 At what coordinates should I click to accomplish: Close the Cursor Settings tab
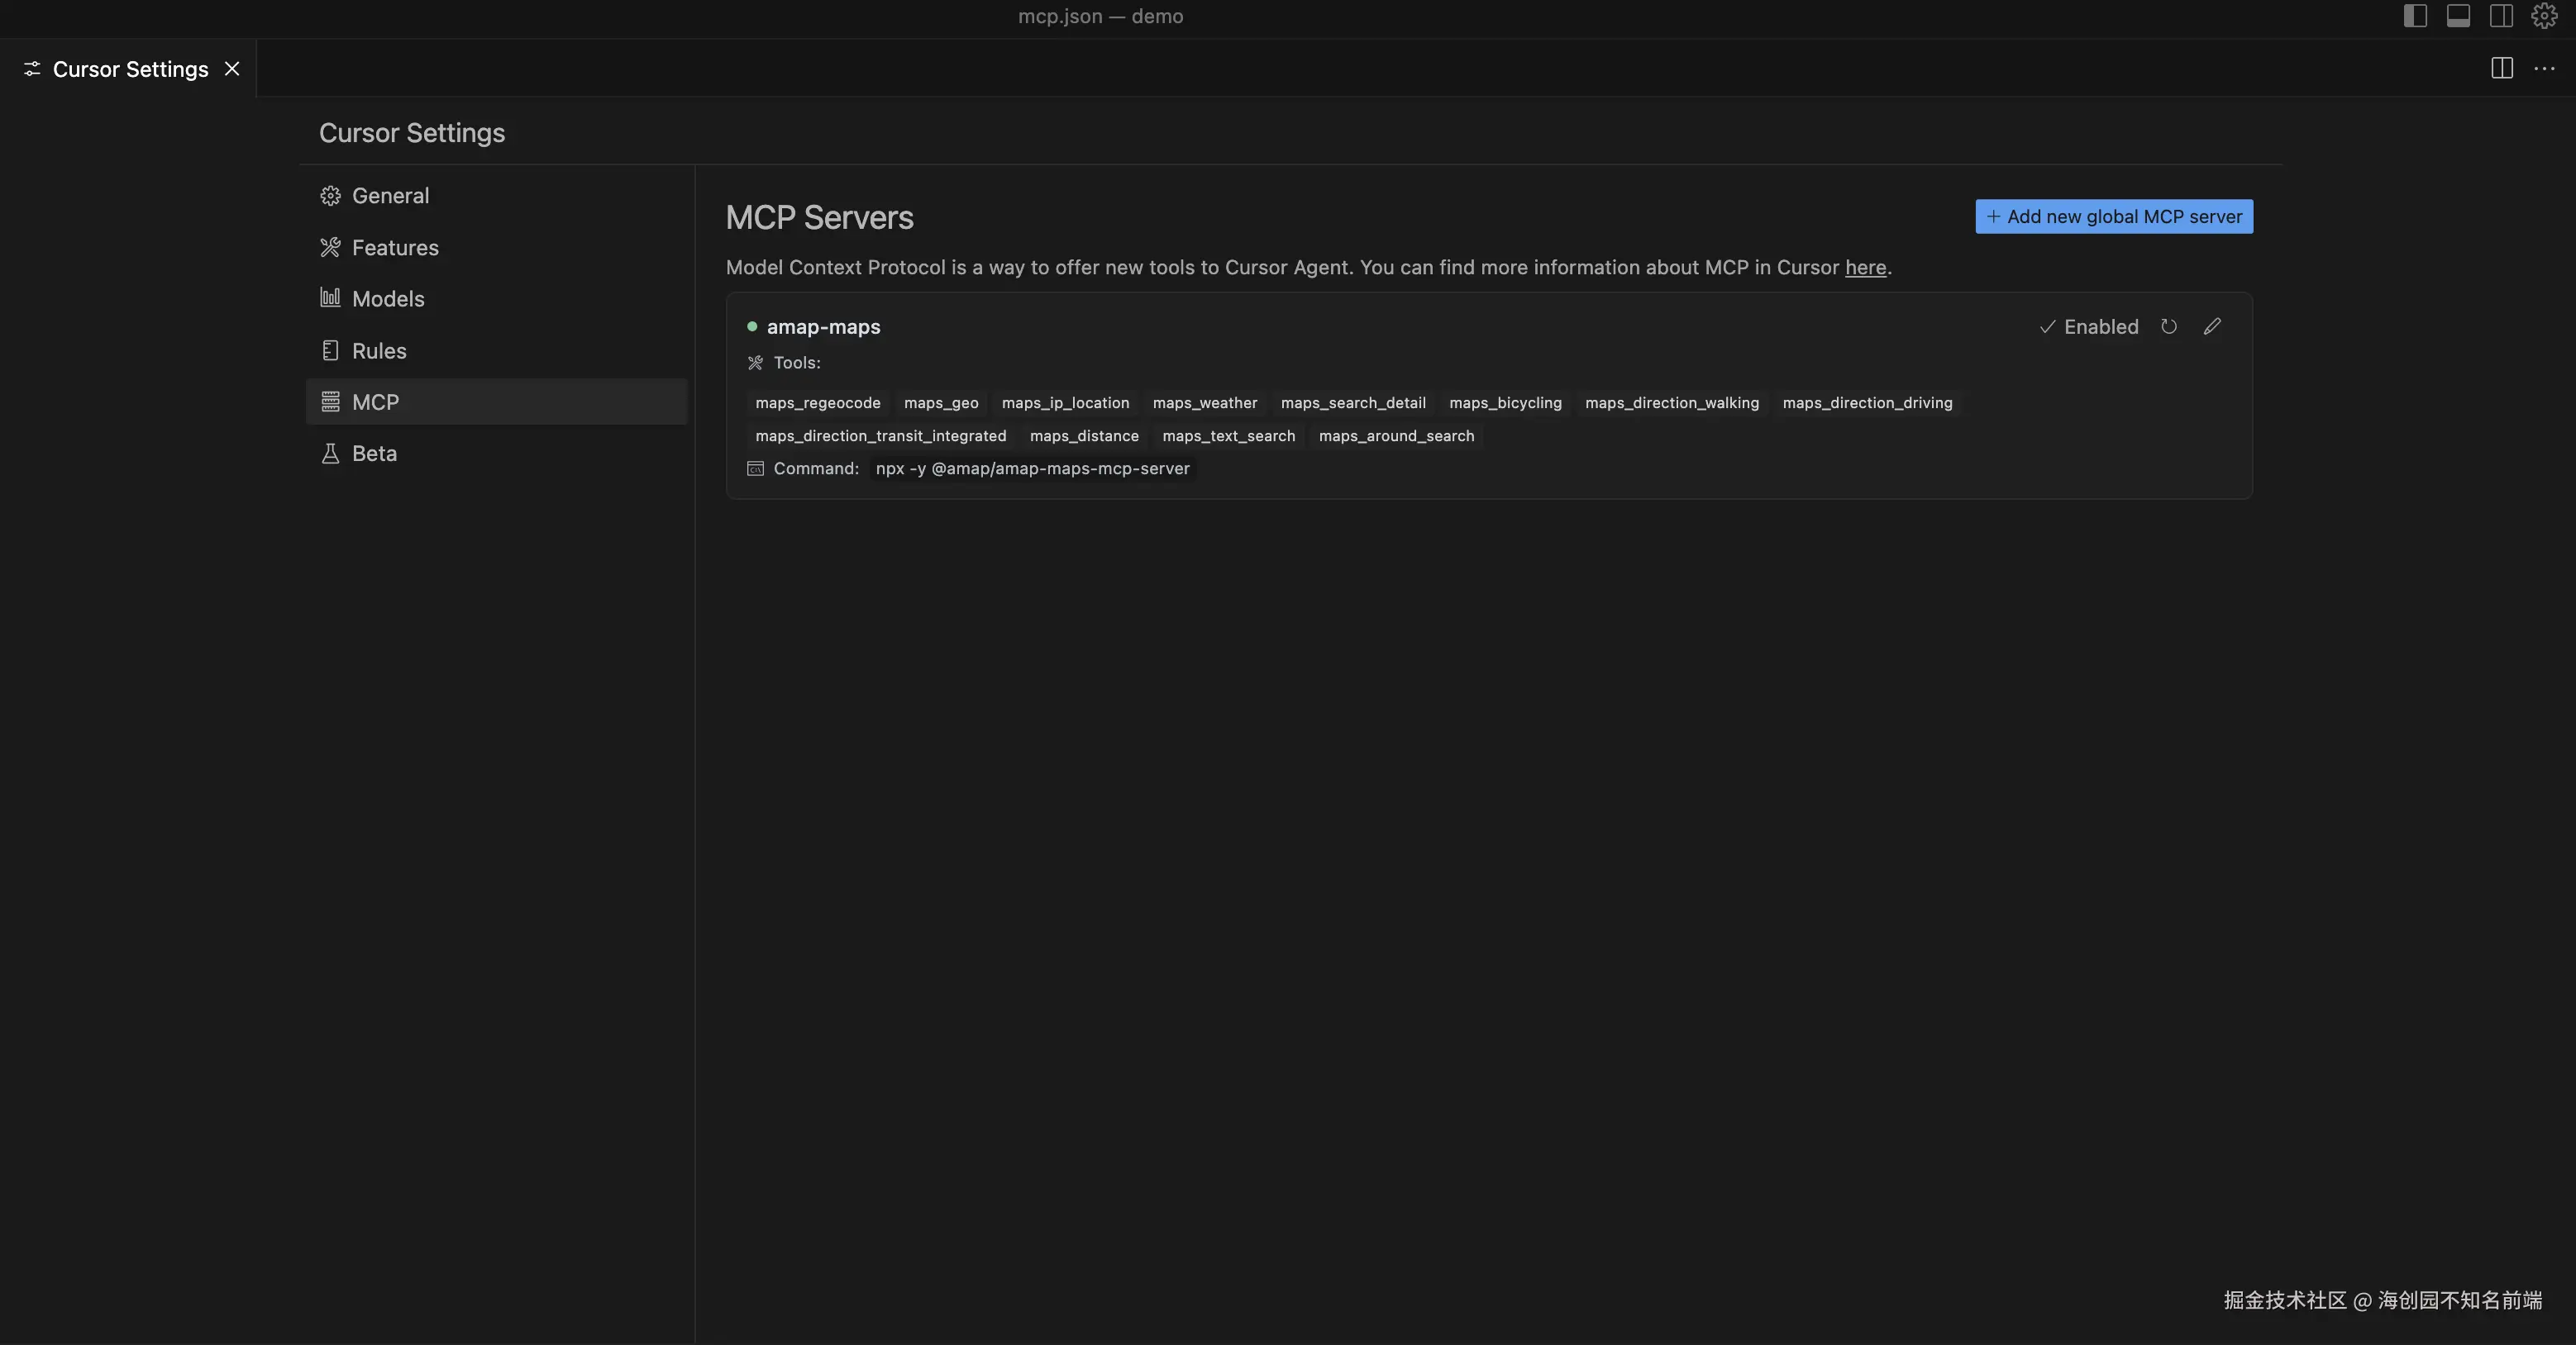[232, 69]
